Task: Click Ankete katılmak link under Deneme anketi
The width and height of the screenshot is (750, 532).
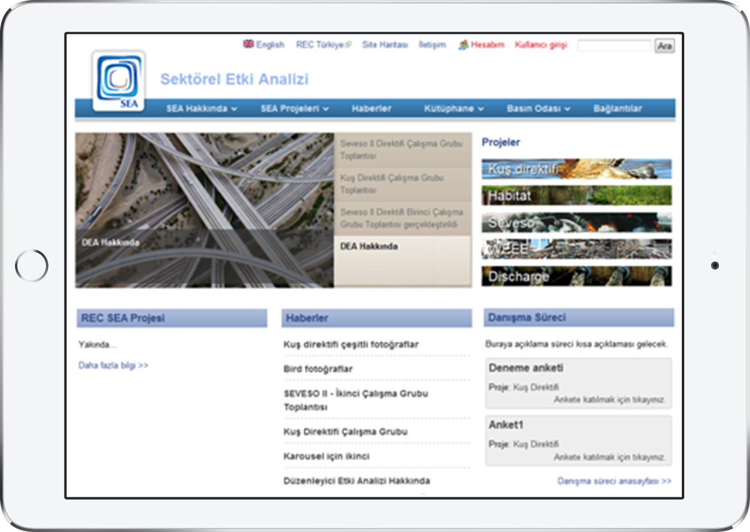Action: (x=609, y=399)
